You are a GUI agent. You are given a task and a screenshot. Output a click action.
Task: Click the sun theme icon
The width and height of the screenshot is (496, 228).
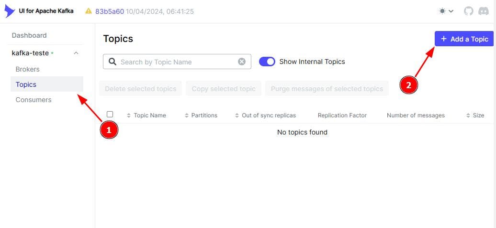click(442, 11)
